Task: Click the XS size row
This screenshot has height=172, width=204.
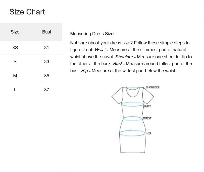Action: pos(31,48)
